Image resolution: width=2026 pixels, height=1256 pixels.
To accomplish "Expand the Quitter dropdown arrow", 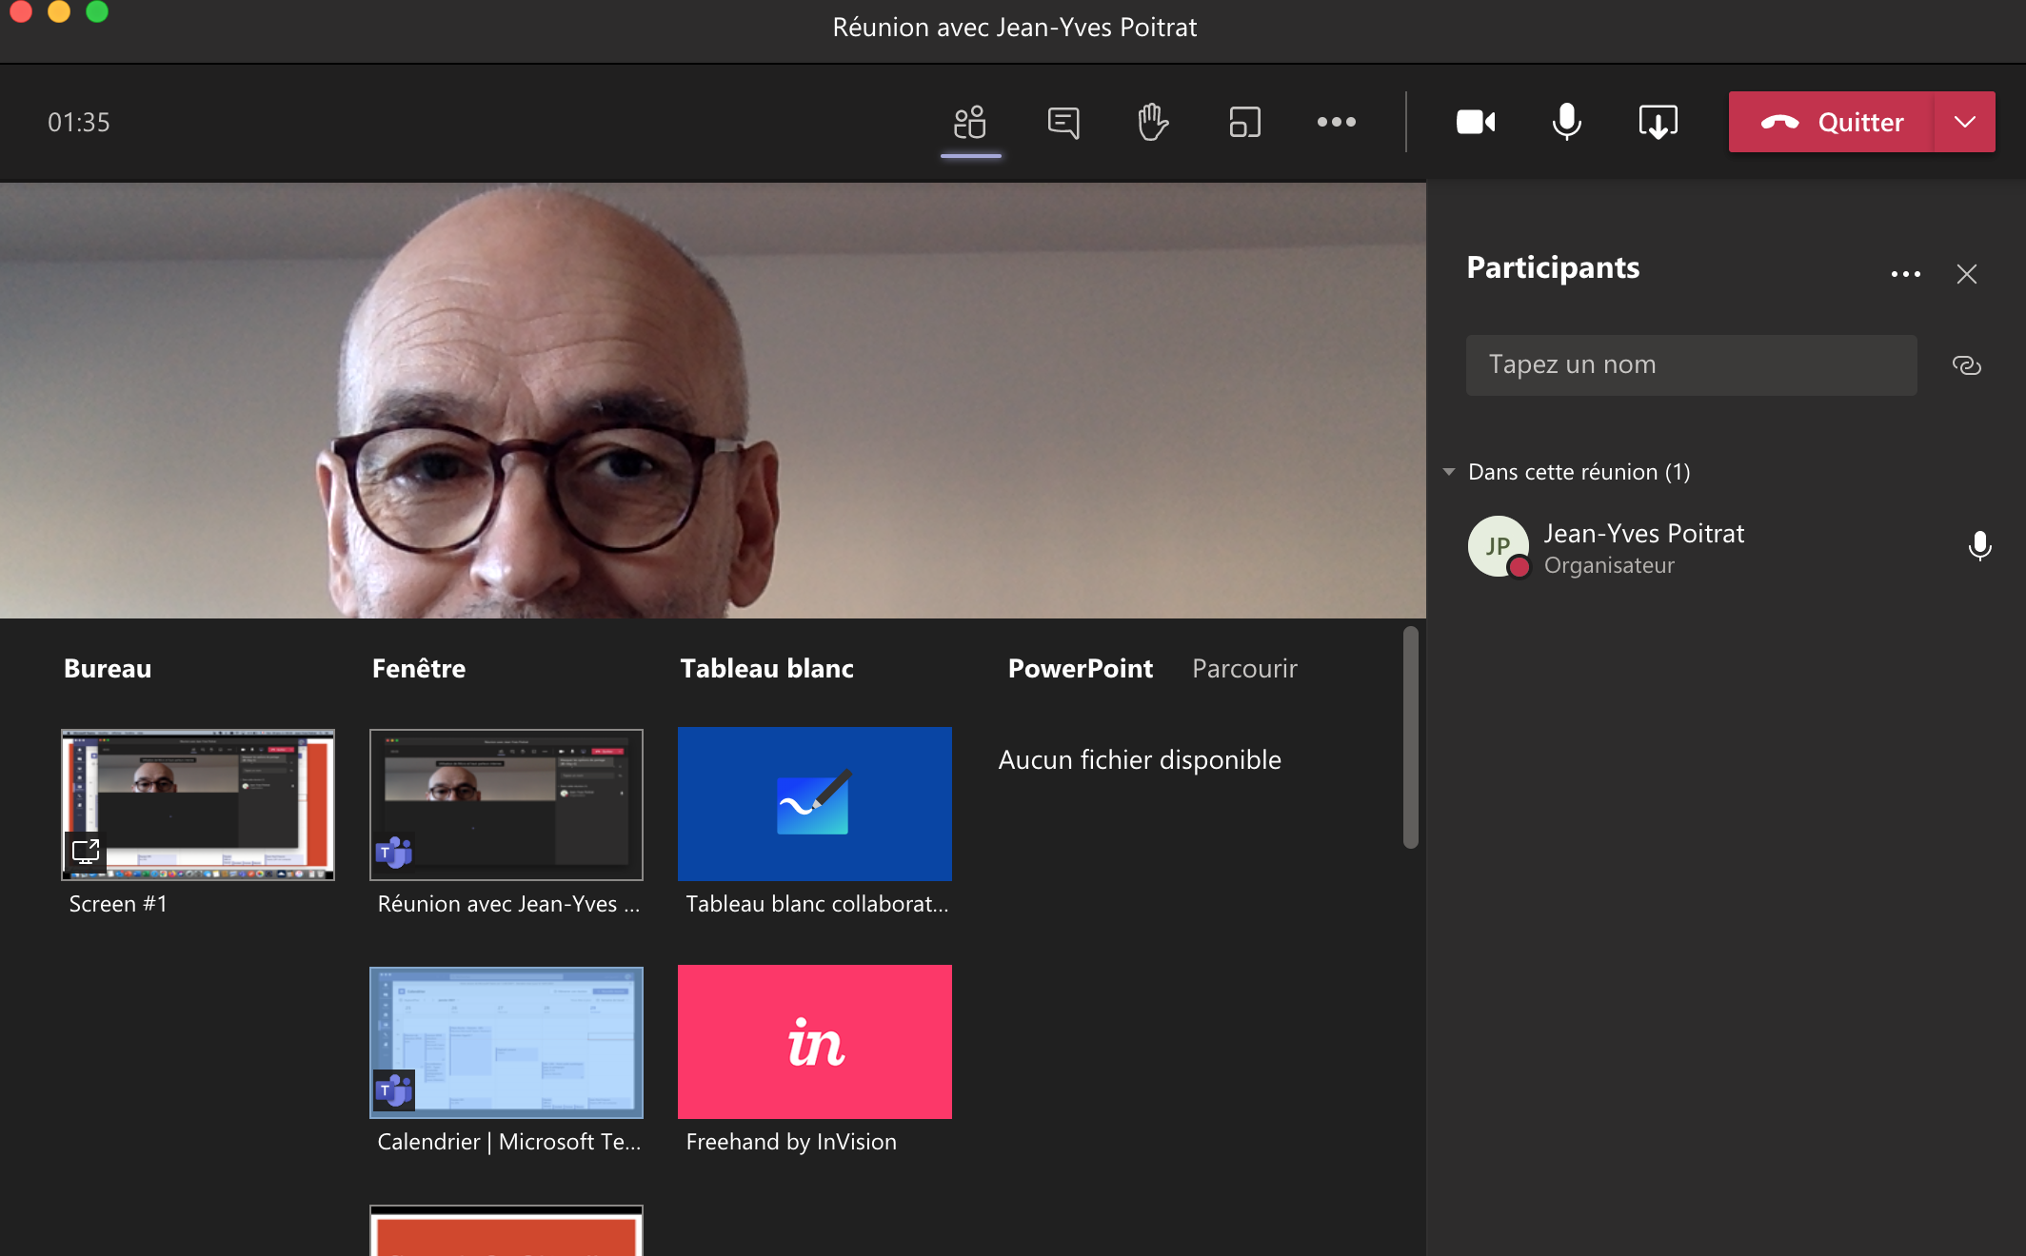I will coord(1964,122).
